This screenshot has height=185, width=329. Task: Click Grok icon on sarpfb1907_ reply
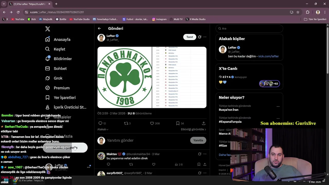tap(200, 173)
